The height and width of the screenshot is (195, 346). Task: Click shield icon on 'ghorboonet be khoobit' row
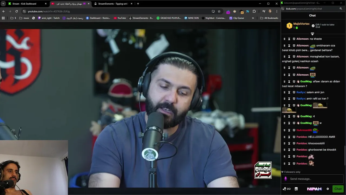(x=294, y=150)
